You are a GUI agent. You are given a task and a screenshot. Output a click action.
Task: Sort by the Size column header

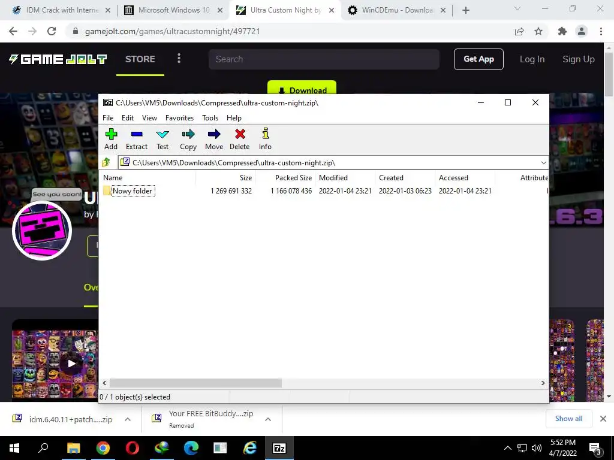[x=225, y=177]
